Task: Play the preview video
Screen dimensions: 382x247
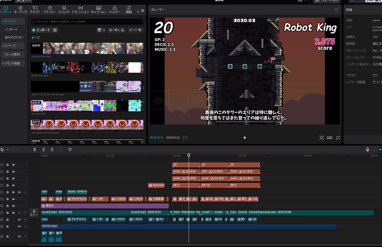Action: [245, 138]
